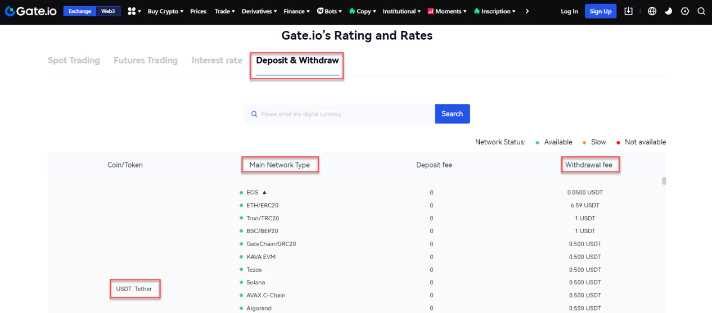
Task: Expand the Derivatives dropdown menu
Action: (259, 11)
